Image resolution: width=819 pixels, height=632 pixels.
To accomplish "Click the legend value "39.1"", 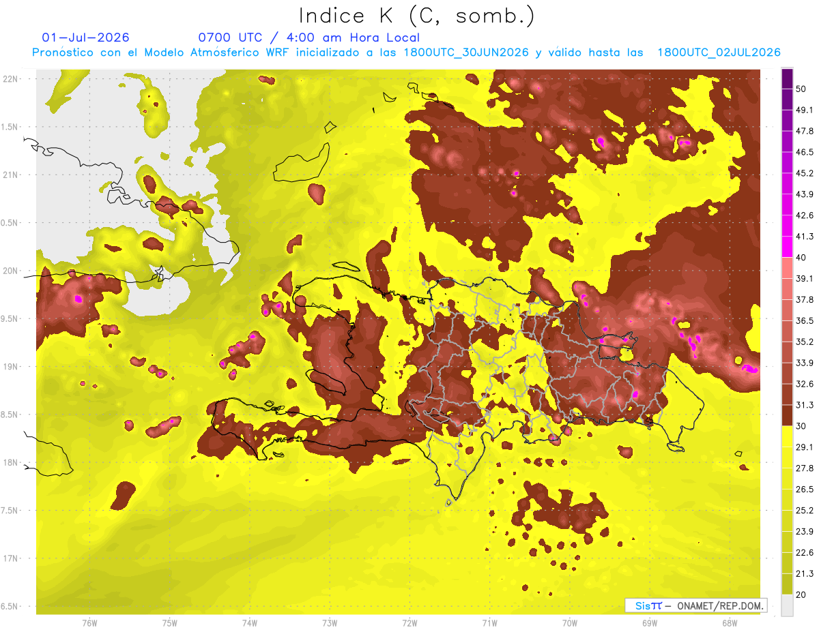I will click(x=805, y=279).
